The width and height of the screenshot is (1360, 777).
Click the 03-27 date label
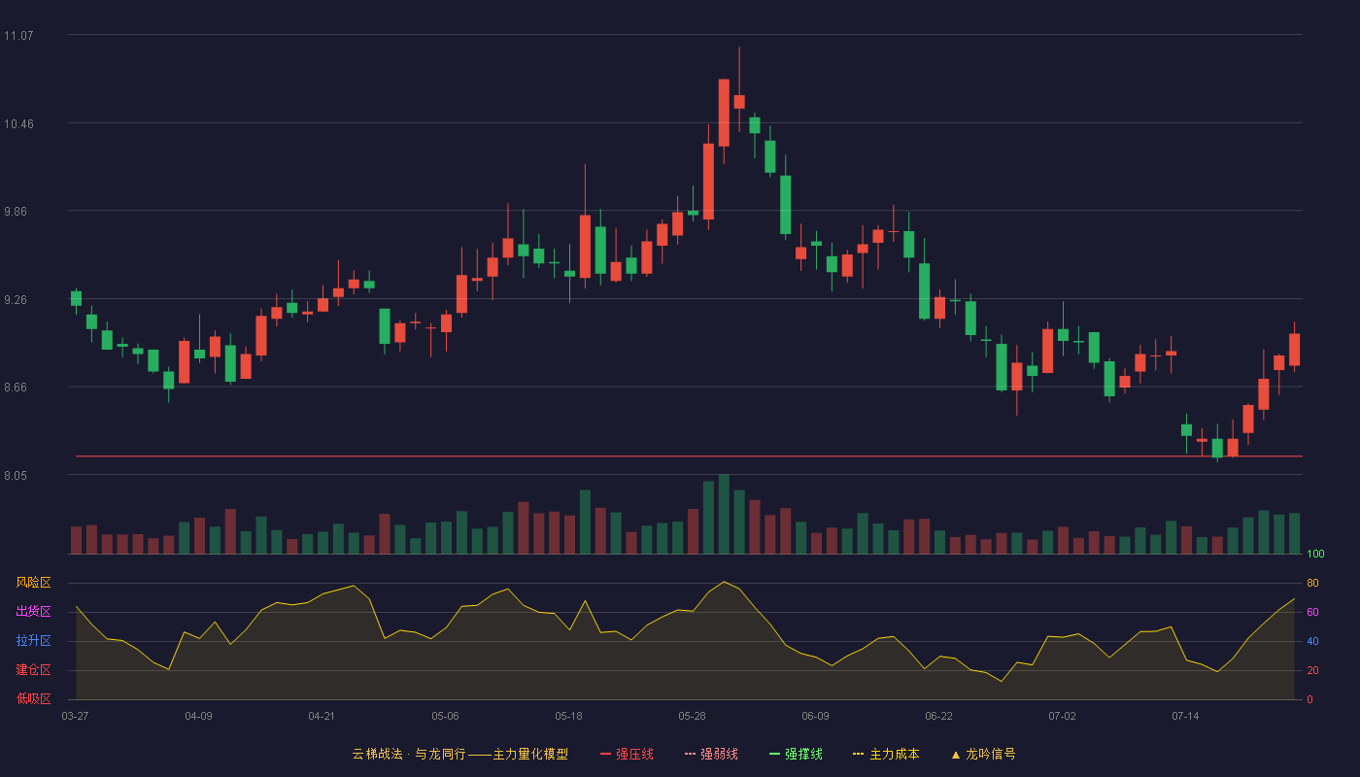(75, 716)
